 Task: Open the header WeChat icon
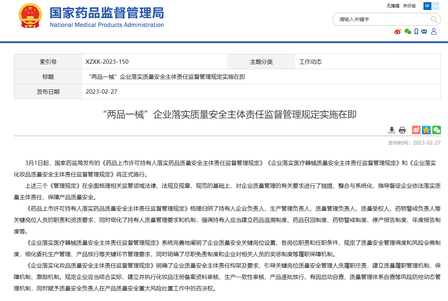tap(407, 32)
